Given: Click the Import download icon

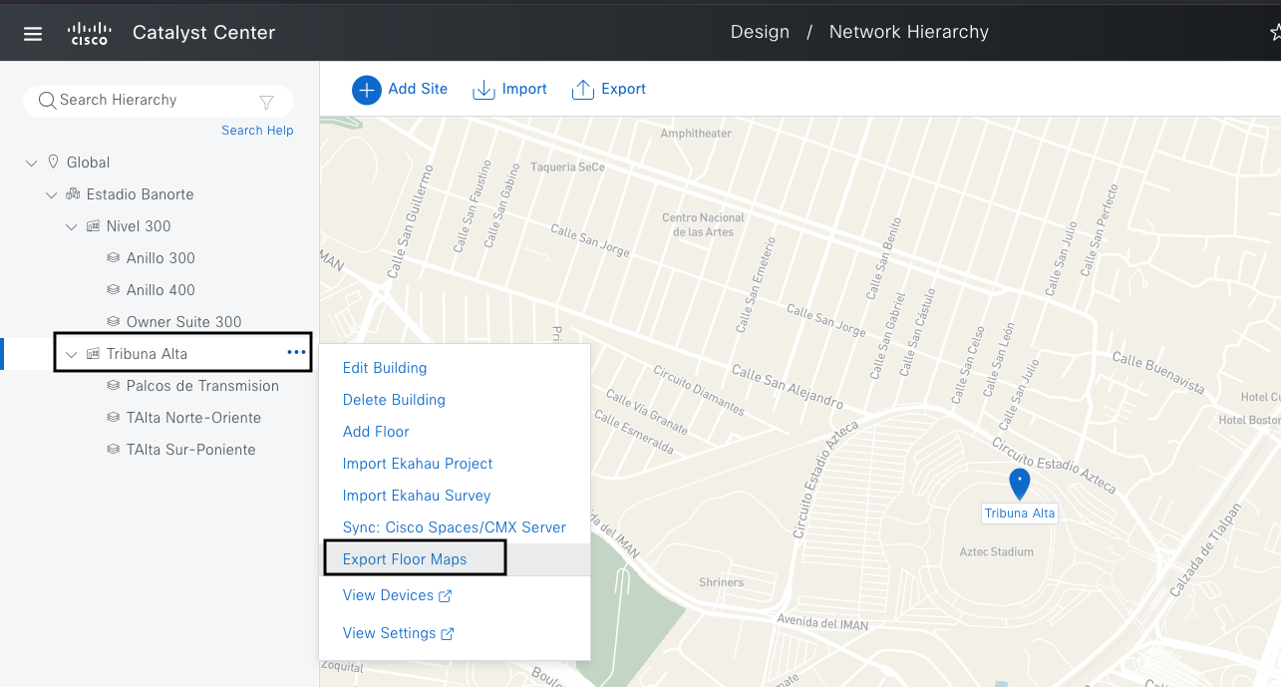Looking at the screenshot, I should pyautogui.click(x=483, y=90).
